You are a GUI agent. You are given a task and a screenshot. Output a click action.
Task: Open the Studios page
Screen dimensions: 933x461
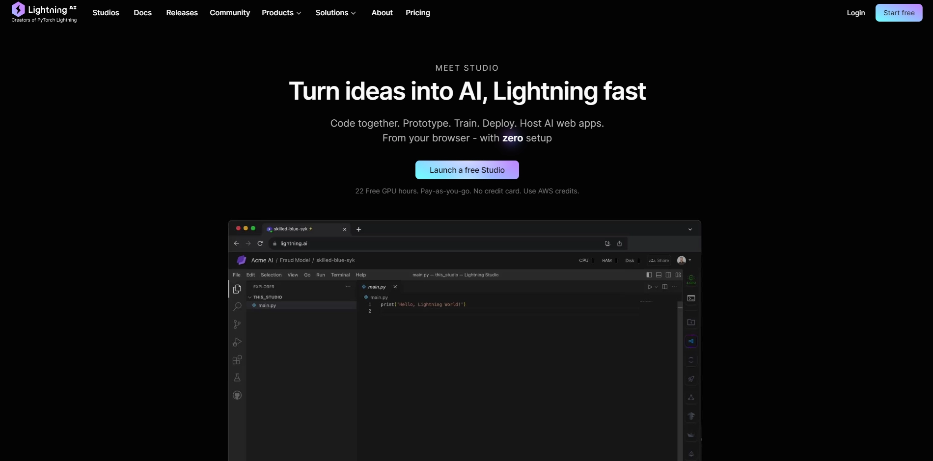[106, 13]
